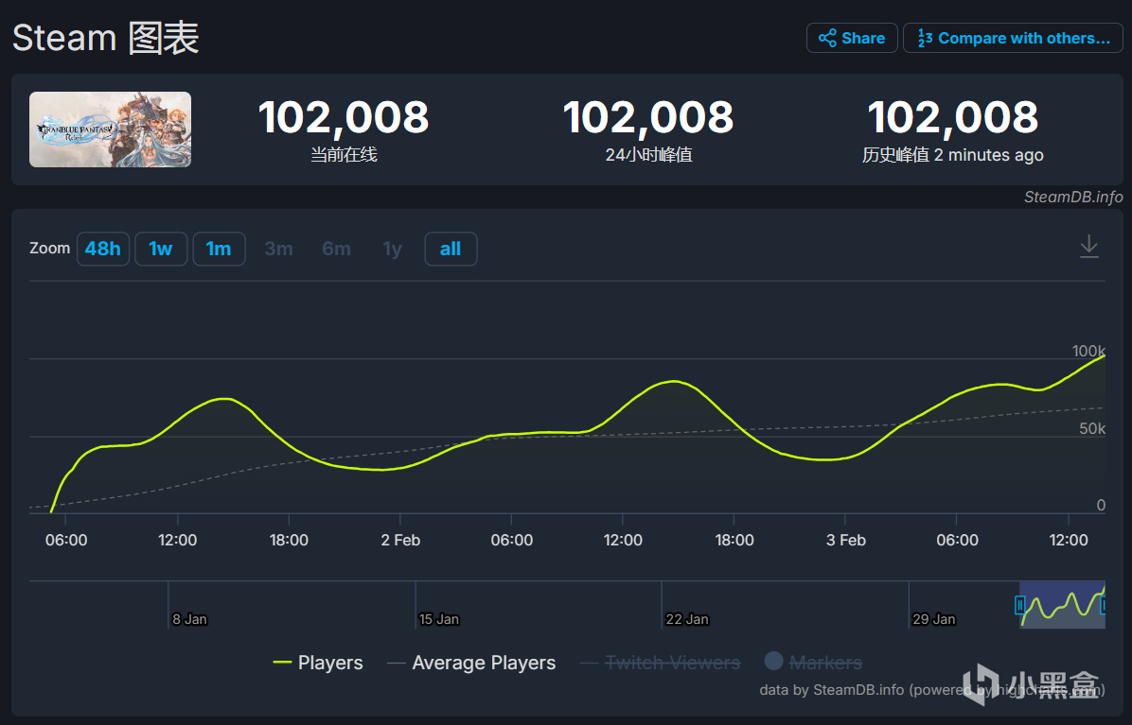Grab the left navigator range handle
The width and height of the screenshot is (1132, 725).
[1020, 605]
